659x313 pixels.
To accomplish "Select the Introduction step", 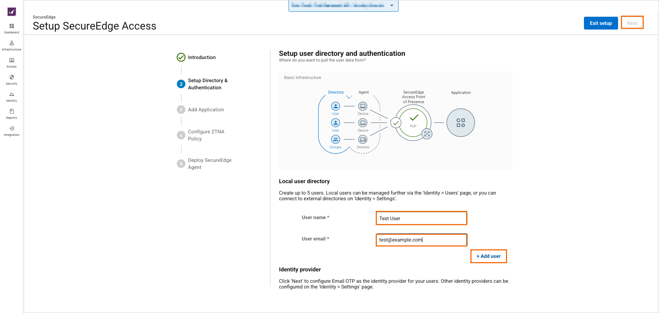I will pos(201,57).
